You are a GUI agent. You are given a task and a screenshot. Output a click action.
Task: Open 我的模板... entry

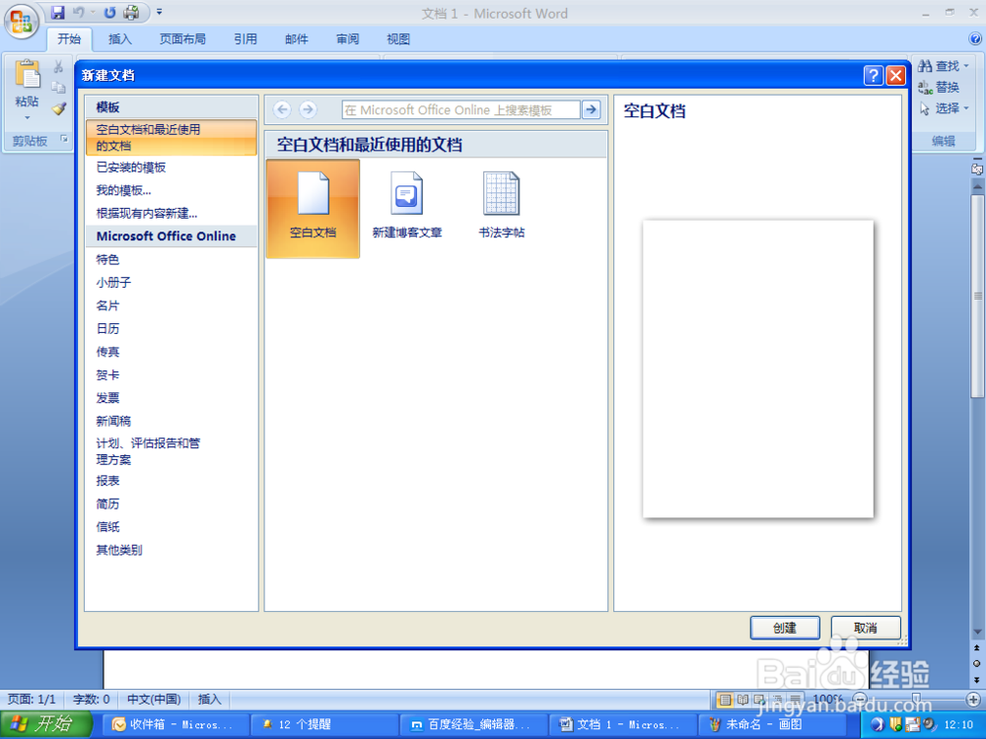pyautogui.click(x=123, y=190)
